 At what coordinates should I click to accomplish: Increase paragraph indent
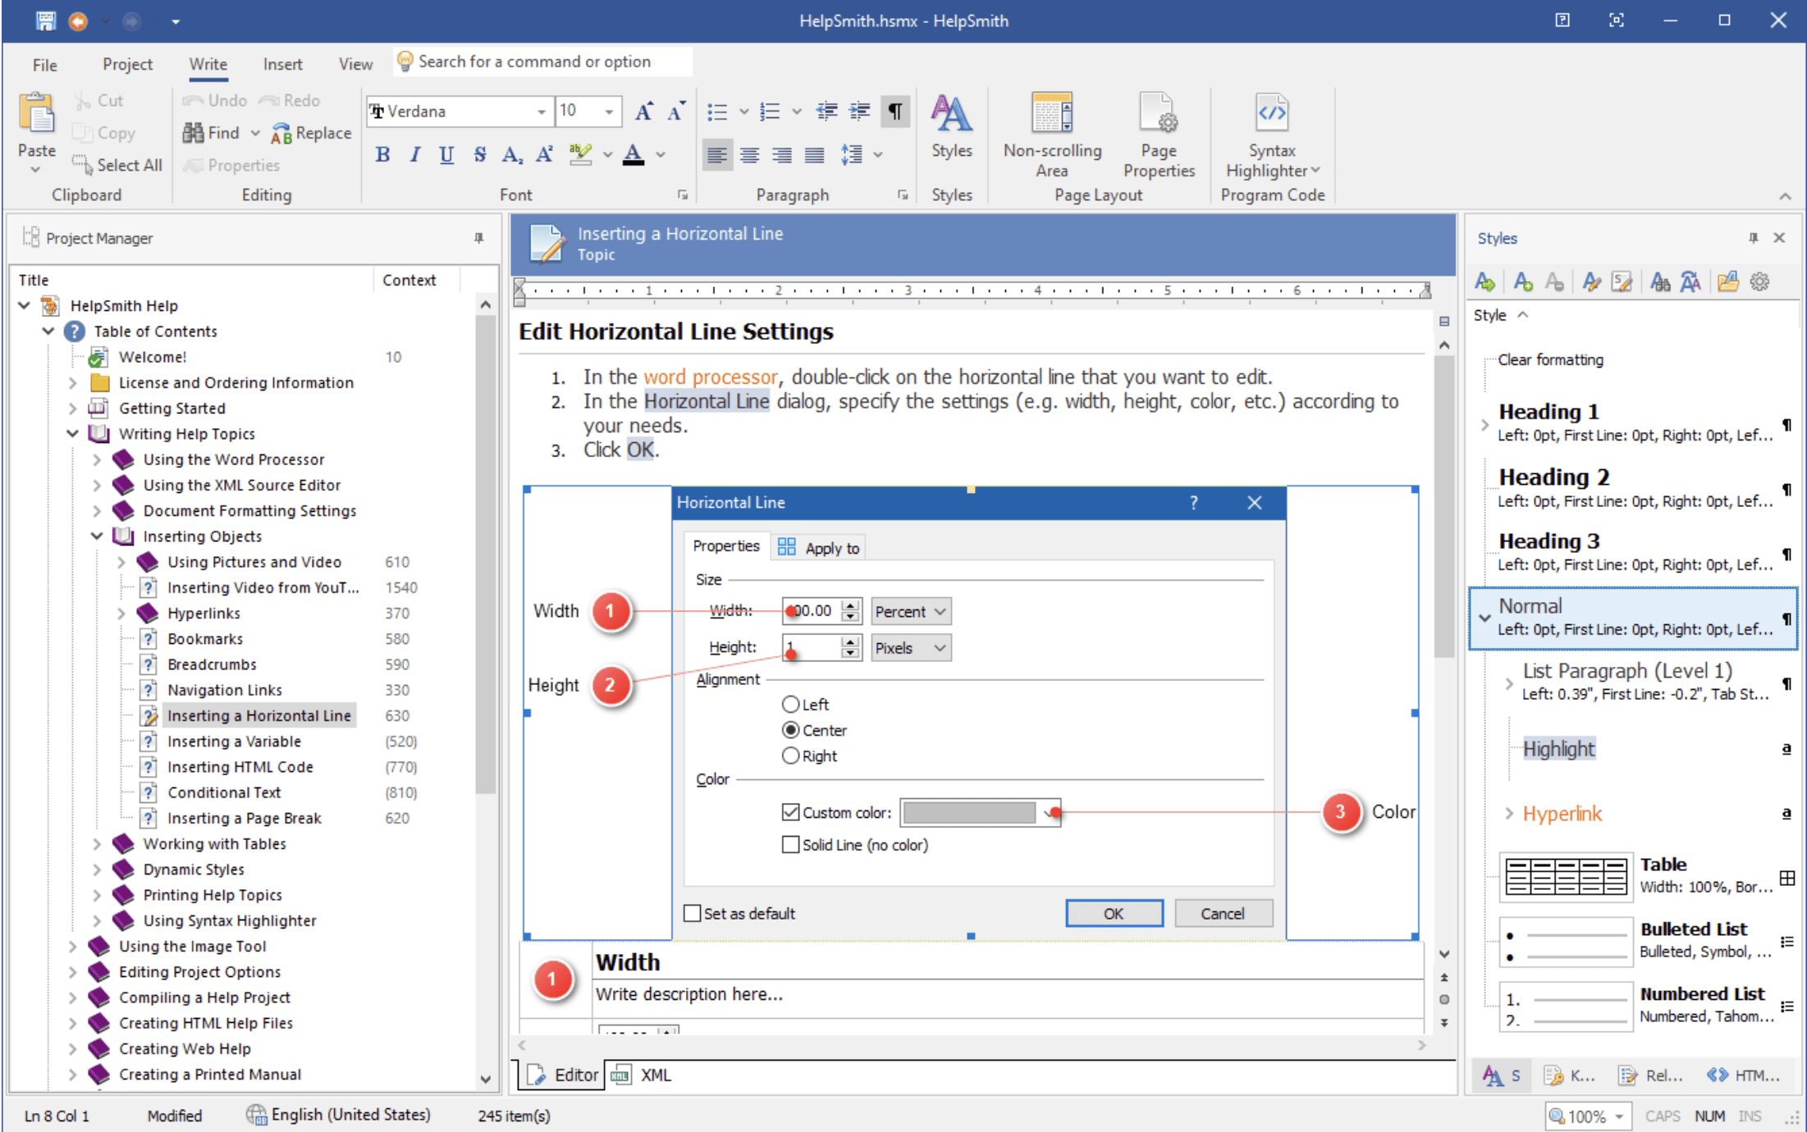pyautogui.click(x=859, y=111)
